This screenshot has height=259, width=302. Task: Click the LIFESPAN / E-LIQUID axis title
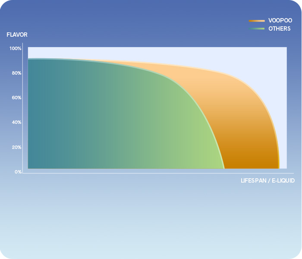coord(267,180)
